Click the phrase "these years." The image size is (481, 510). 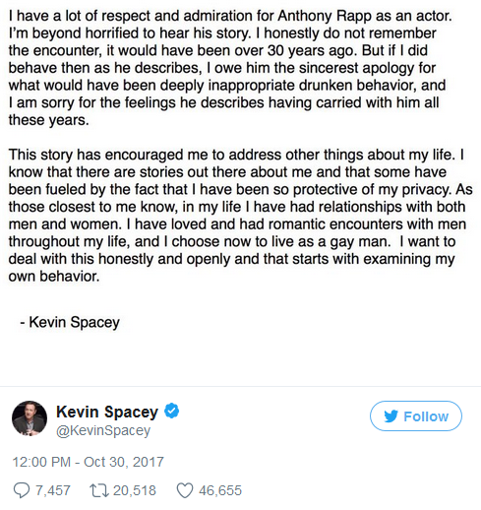(48, 120)
